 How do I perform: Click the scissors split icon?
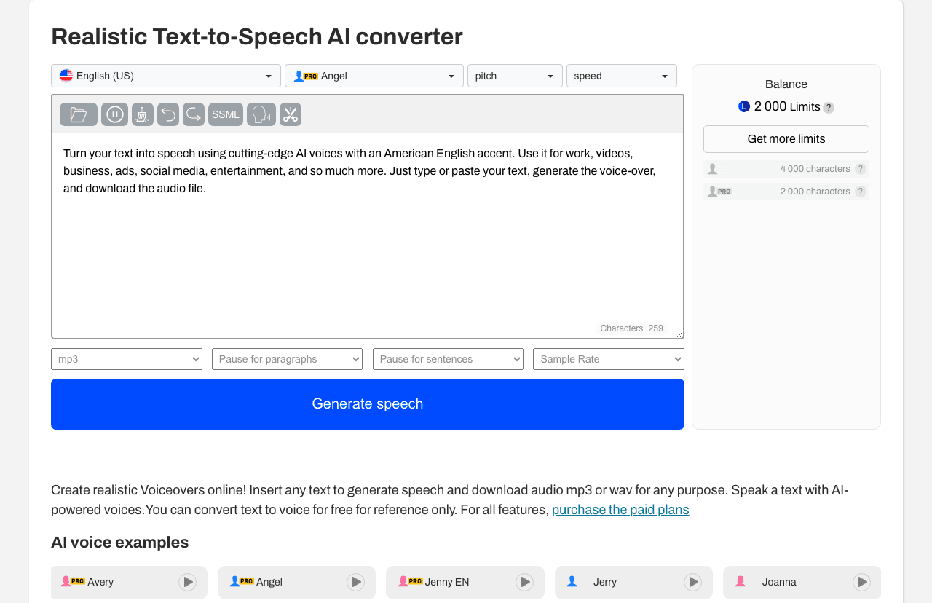pos(291,114)
